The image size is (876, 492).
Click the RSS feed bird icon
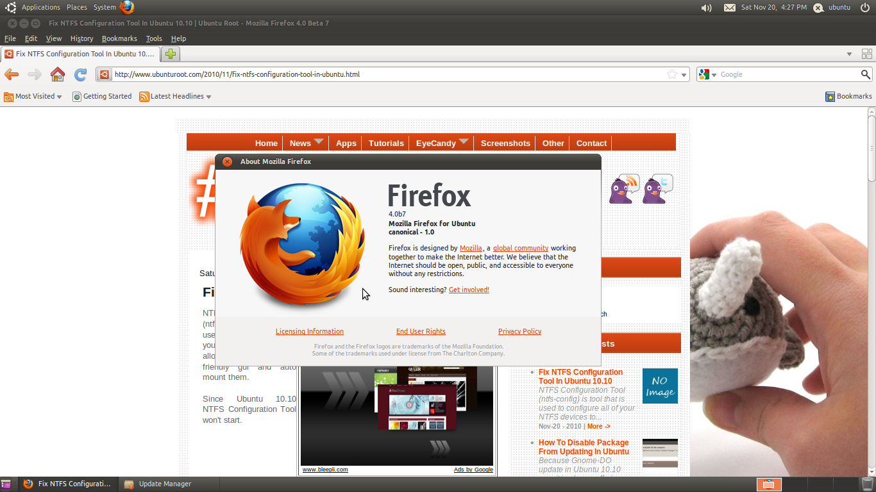point(625,189)
